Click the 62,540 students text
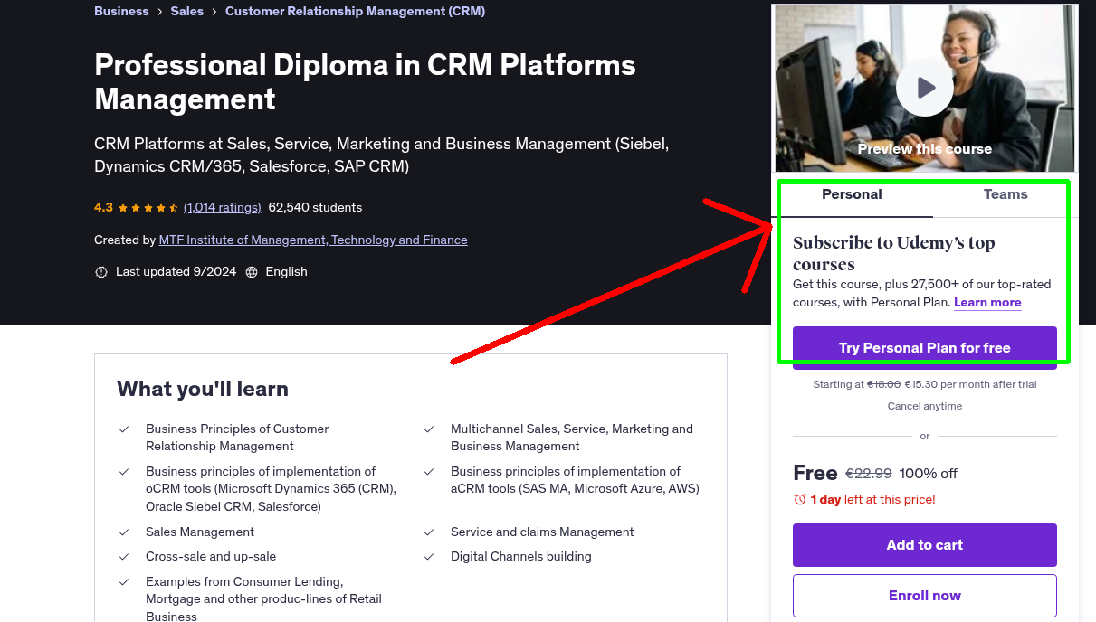This screenshot has width=1096, height=622. pos(315,207)
